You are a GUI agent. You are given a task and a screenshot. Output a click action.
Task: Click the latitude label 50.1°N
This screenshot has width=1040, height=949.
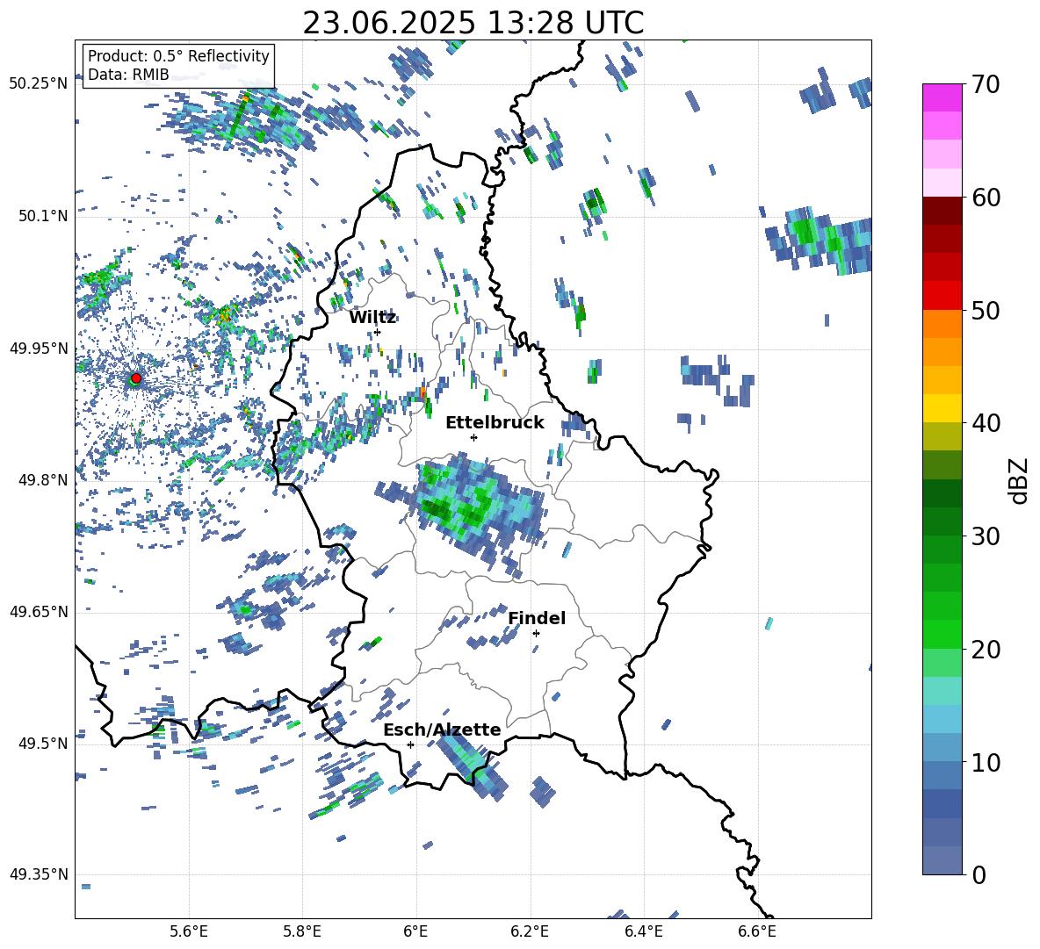43,216
